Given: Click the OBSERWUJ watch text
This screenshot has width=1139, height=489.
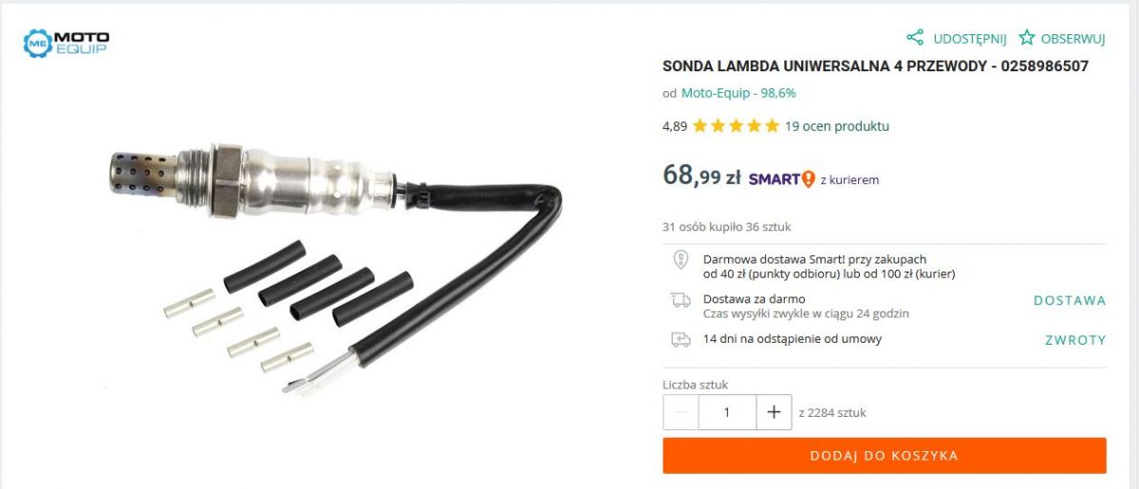Looking at the screenshot, I should pos(1074,39).
